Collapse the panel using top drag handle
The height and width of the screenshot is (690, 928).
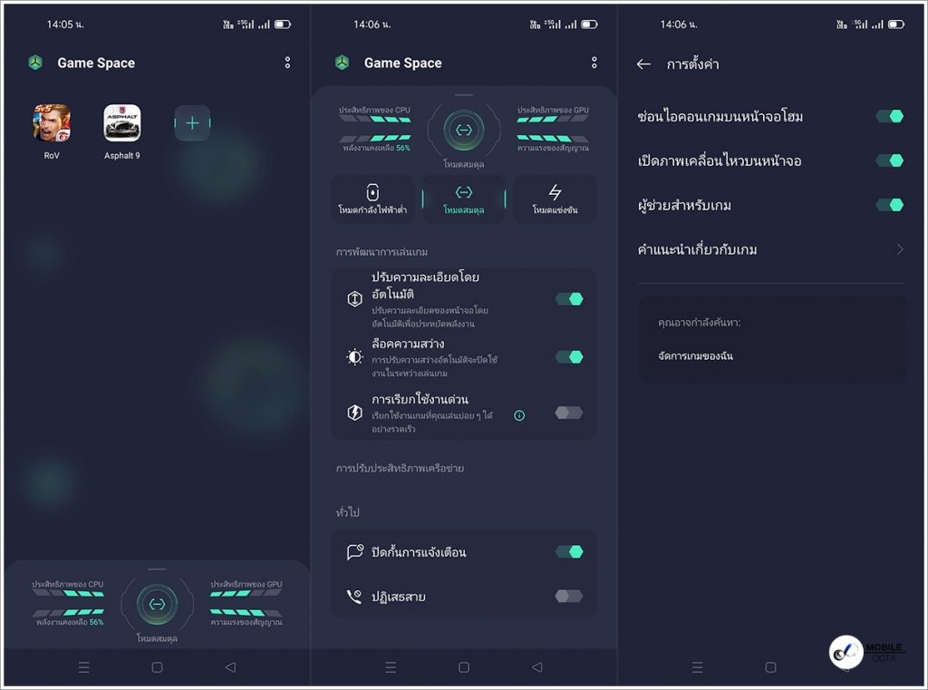point(464,94)
